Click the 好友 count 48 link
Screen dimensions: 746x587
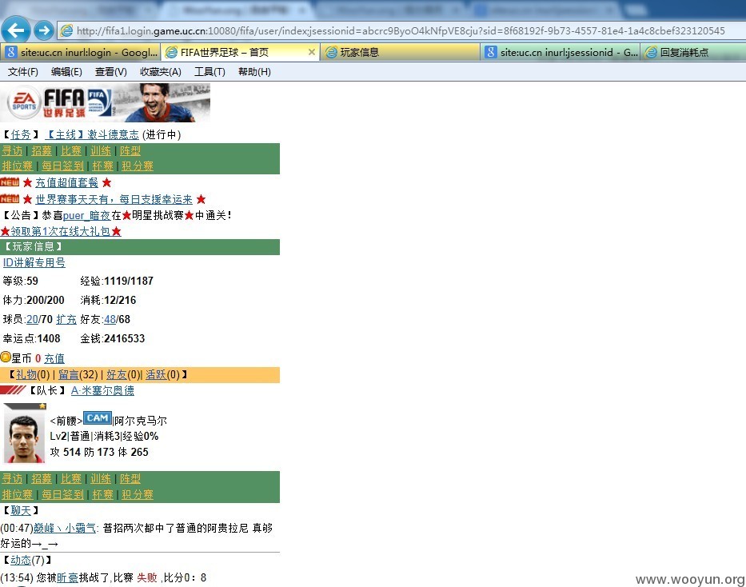pos(110,319)
